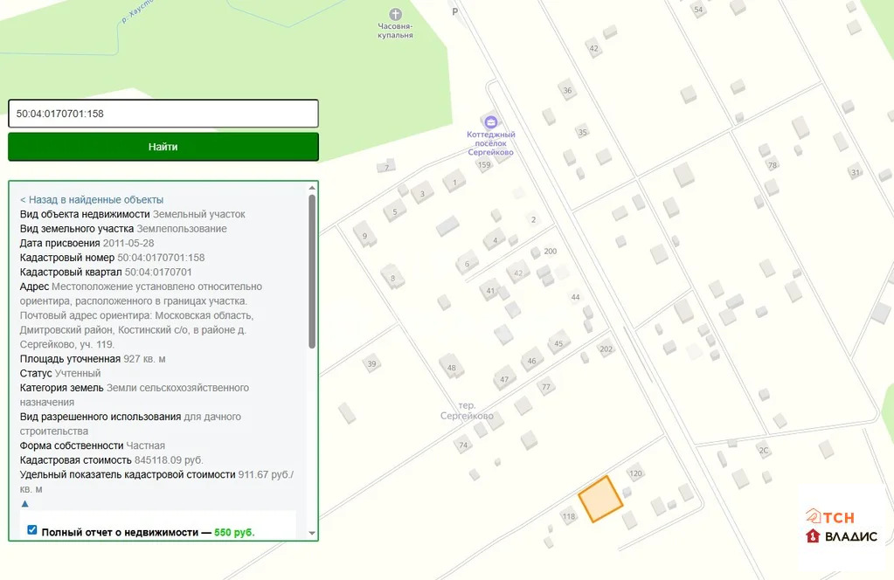Click building number 159 on the map
Screen dimensions: 894x580
coord(484,165)
